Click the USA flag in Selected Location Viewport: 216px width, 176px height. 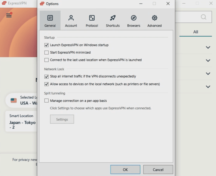pos(14,101)
